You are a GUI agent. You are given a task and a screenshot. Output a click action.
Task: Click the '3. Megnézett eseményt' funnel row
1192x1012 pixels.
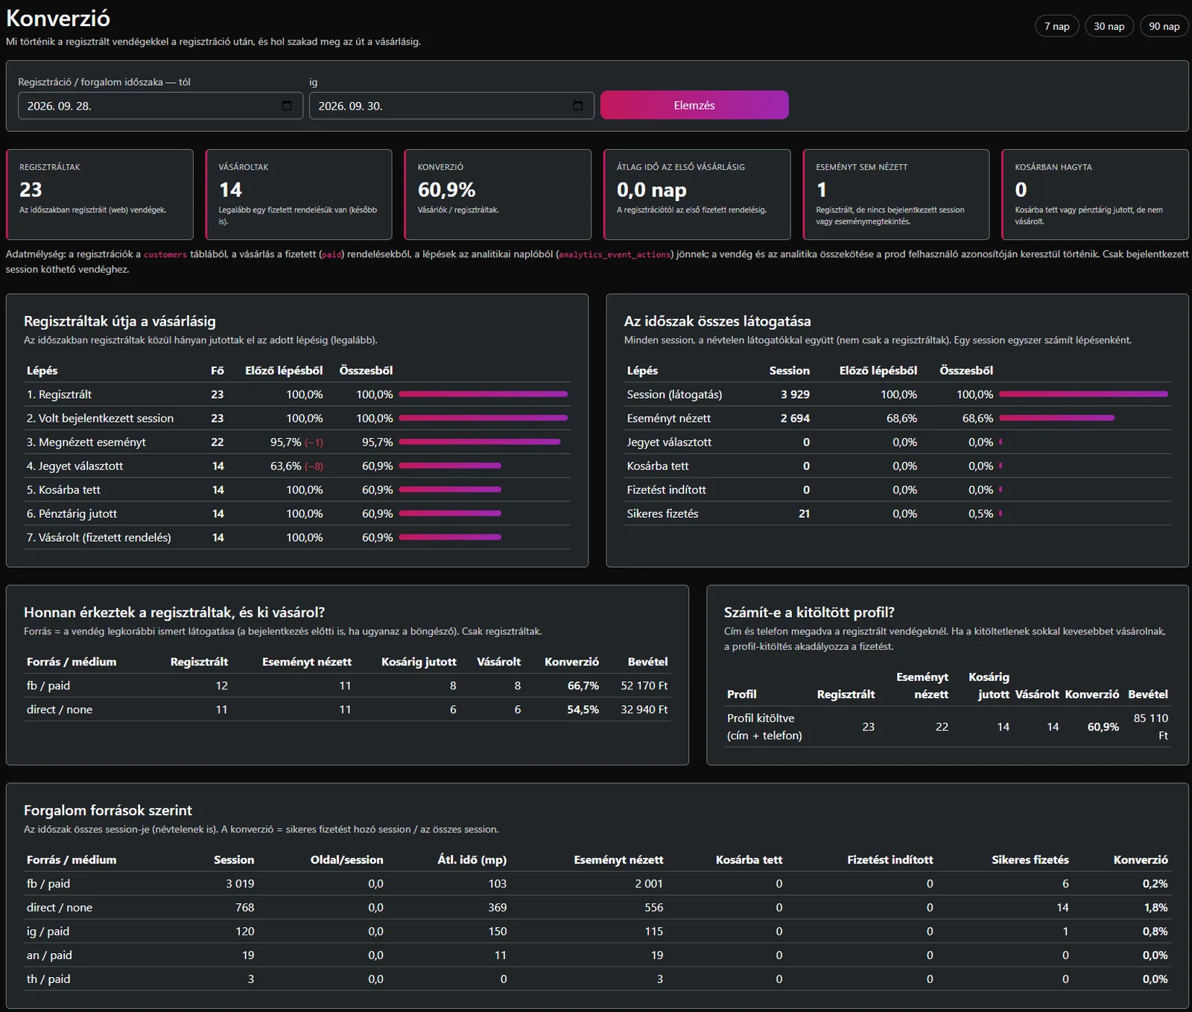pyautogui.click(x=297, y=442)
